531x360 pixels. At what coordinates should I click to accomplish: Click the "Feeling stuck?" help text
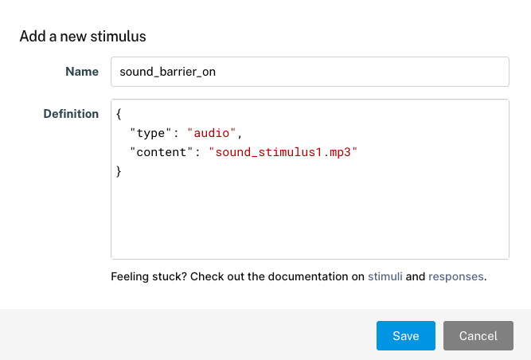[x=149, y=276]
